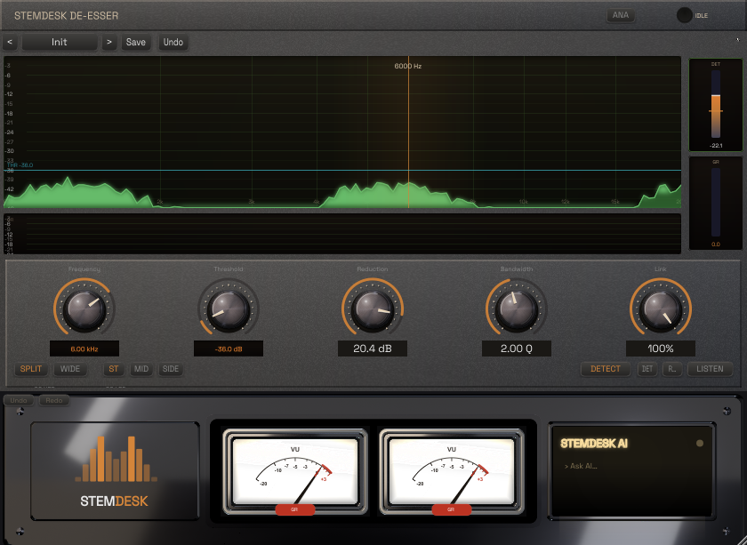This screenshot has height=545, width=747.
Task: Click the 20.4 dB reduction value field
Action: tap(373, 349)
